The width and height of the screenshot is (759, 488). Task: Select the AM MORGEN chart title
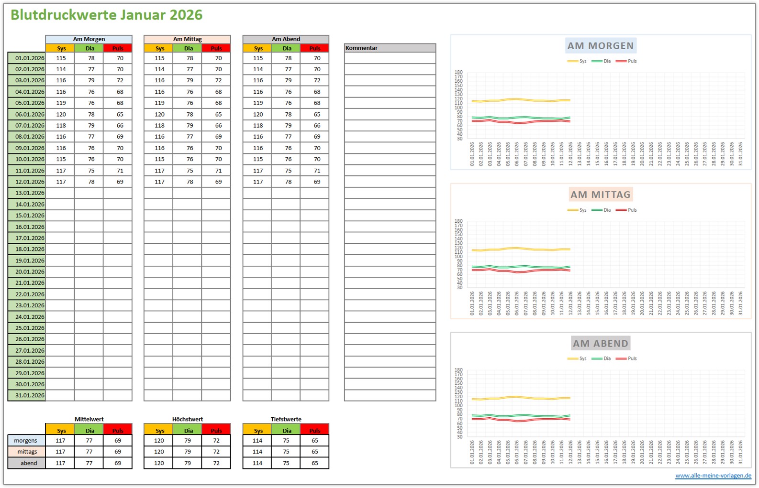click(600, 46)
